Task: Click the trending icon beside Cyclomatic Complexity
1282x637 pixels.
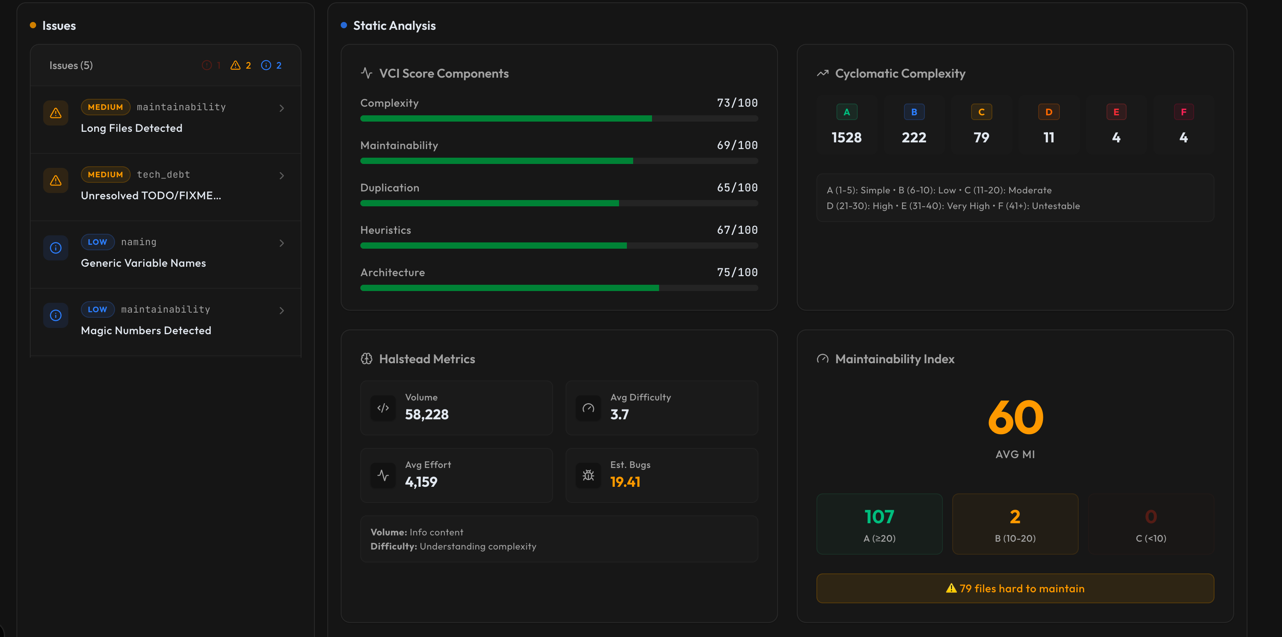Action: pyautogui.click(x=823, y=74)
